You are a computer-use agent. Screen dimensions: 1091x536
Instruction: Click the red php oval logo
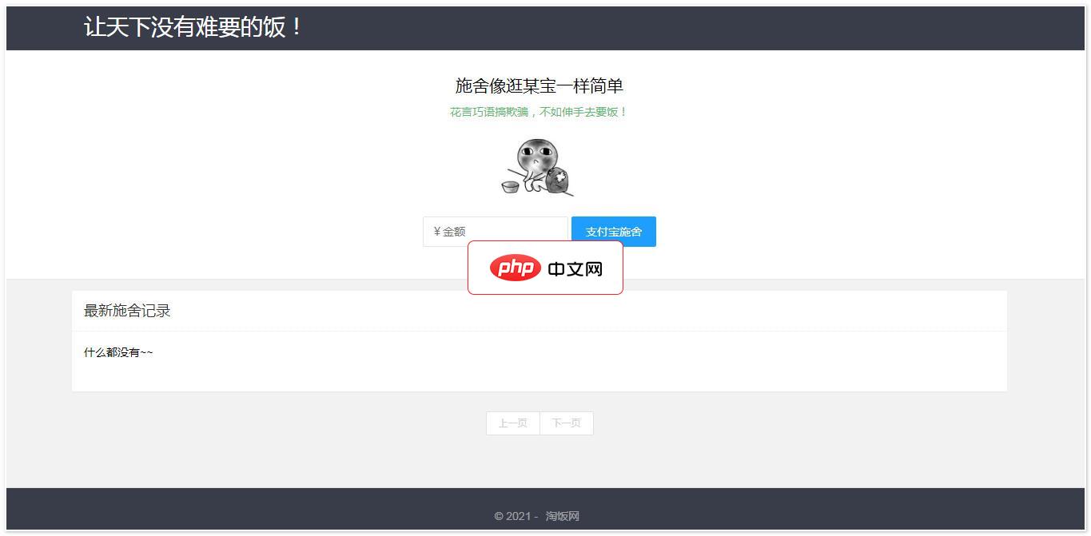tap(516, 268)
